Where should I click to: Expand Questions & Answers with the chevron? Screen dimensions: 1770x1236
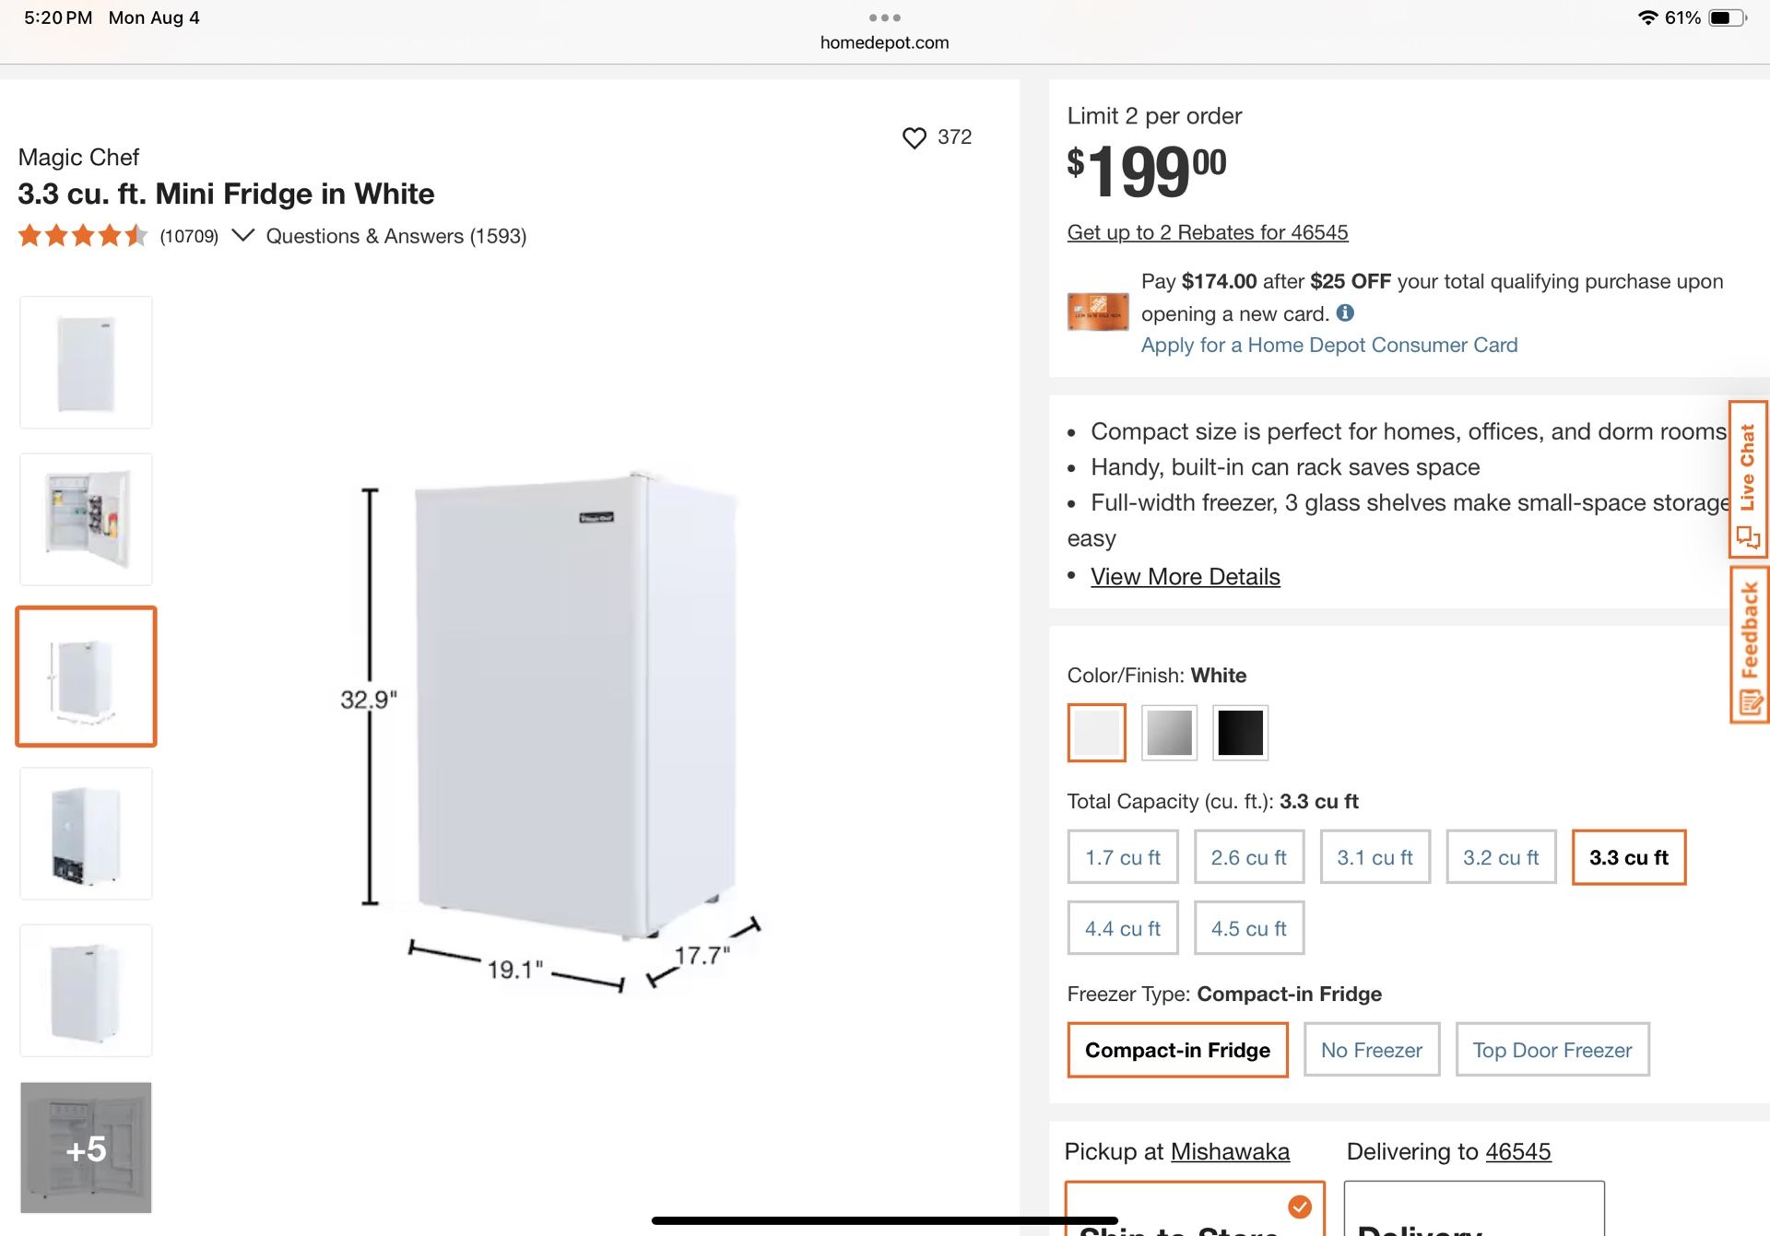click(242, 235)
